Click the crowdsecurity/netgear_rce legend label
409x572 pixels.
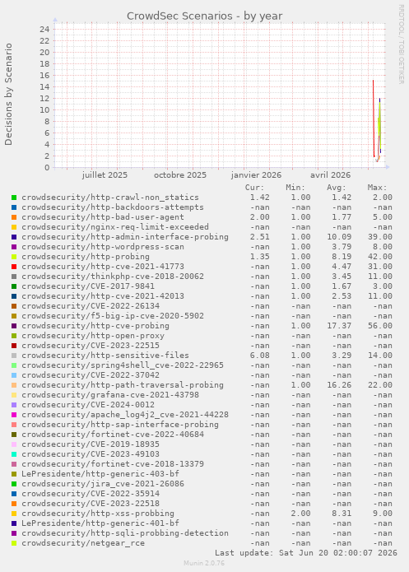pos(83,543)
